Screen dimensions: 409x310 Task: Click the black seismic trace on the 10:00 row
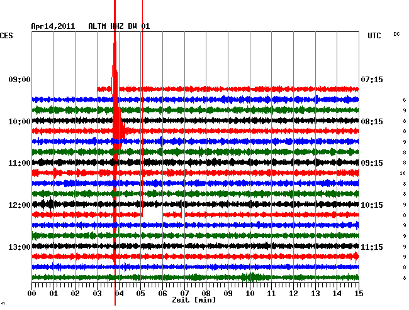tap(196, 120)
